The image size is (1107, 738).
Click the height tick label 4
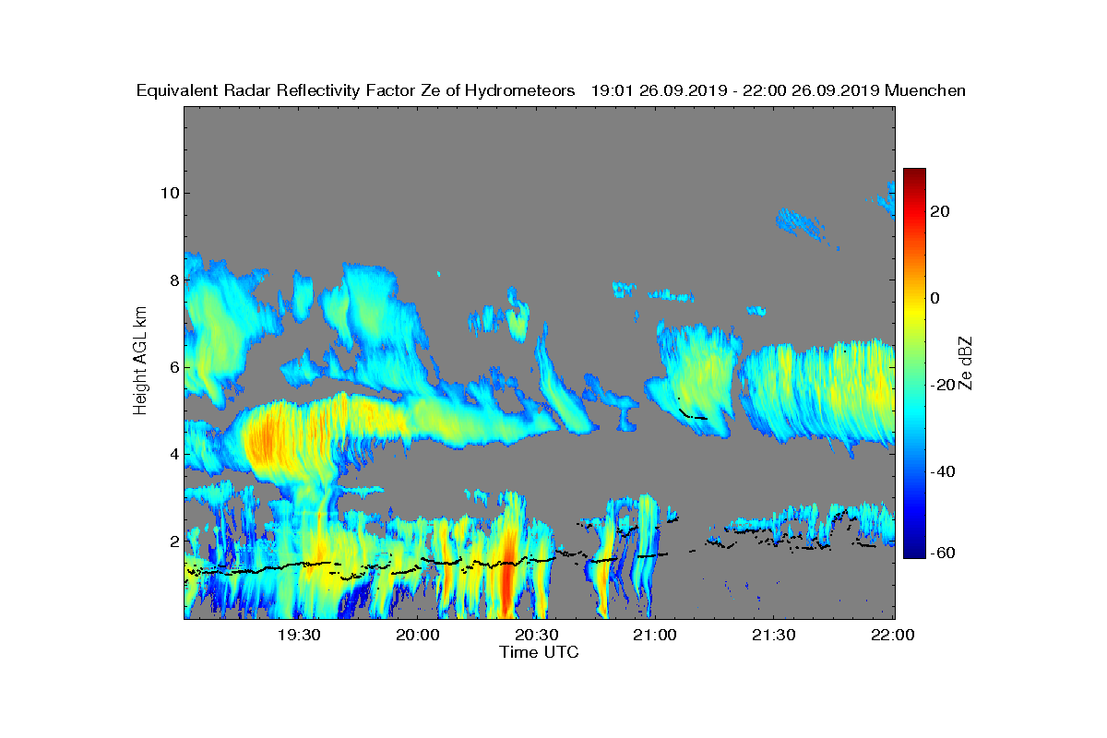click(x=173, y=454)
